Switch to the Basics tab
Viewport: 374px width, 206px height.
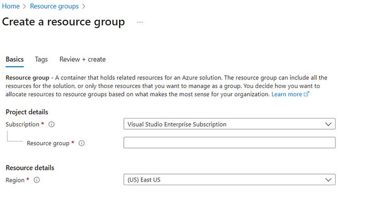click(14, 59)
